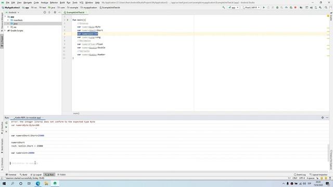Click the Debug app bug icon
The height and width of the screenshot is (187, 333).
pyautogui.click(x=277, y=7)
